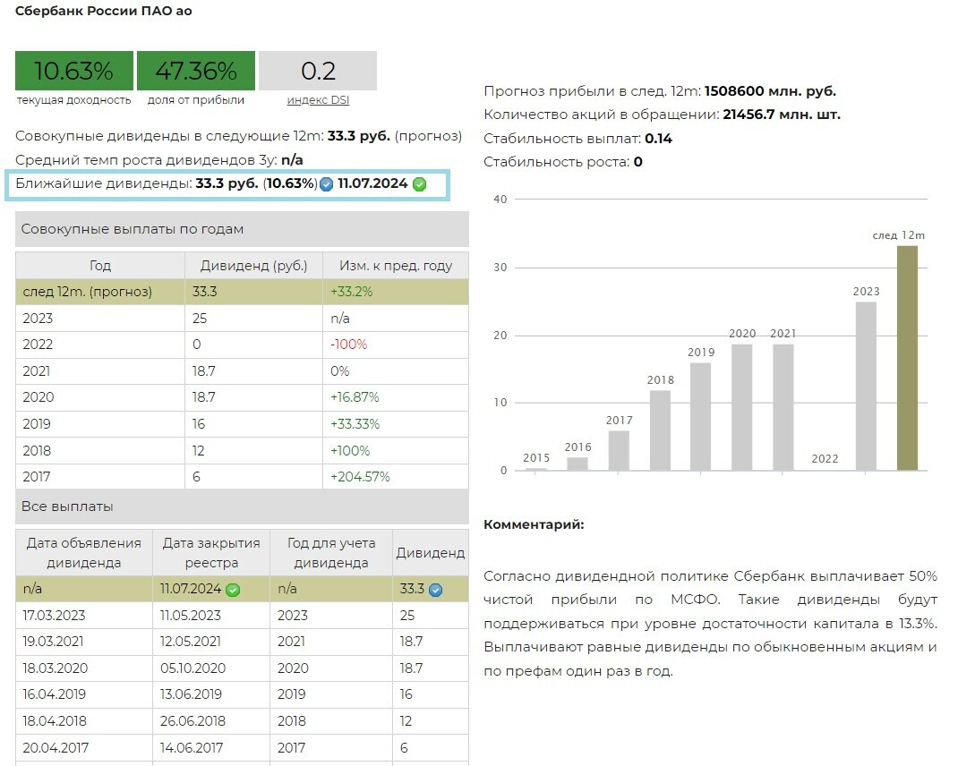This screenshot has height=766, width=958.
Task: Open the индекс DSI link
Action: tap(318, 100)
